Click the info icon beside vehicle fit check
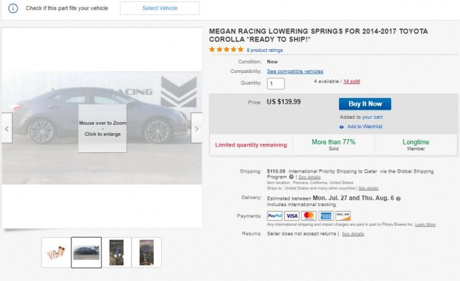The height and width of the screenshot is (281, 460). (x=12, y=9)
